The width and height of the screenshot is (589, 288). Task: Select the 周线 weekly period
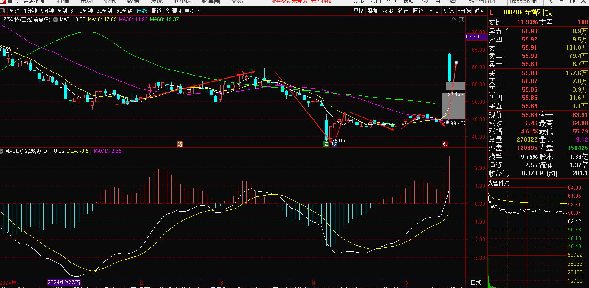coord(156,11)
